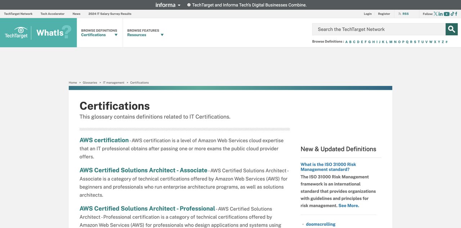The width and height of the screenshot is (461, 228).
Task: Open the X (Twitter) follow icon
Action: click(x=435, y=14)
